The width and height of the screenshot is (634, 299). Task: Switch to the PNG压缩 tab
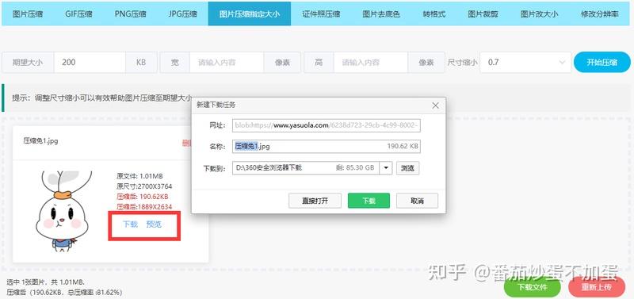tap(130, 13)
